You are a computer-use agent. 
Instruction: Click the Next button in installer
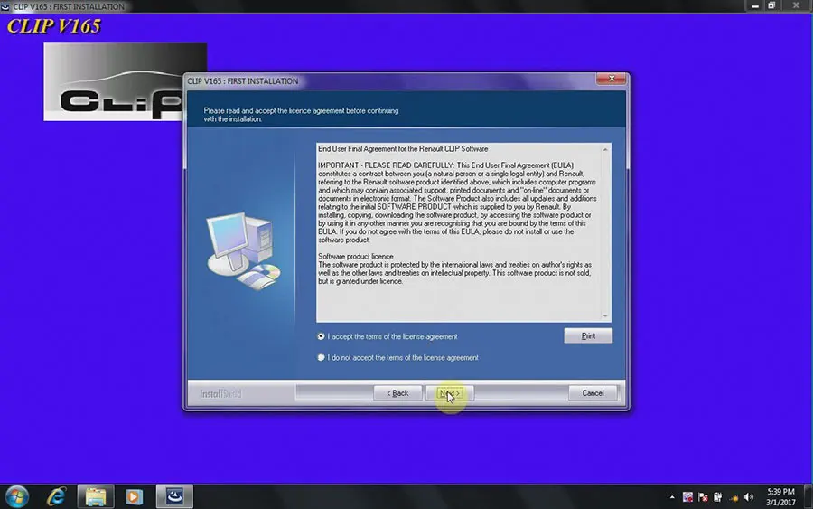coord(450,393)
